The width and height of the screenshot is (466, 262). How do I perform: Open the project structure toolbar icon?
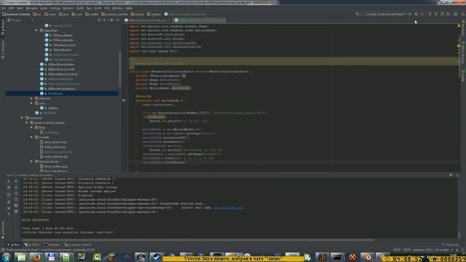pyautogui.click(x=455, y=14)
